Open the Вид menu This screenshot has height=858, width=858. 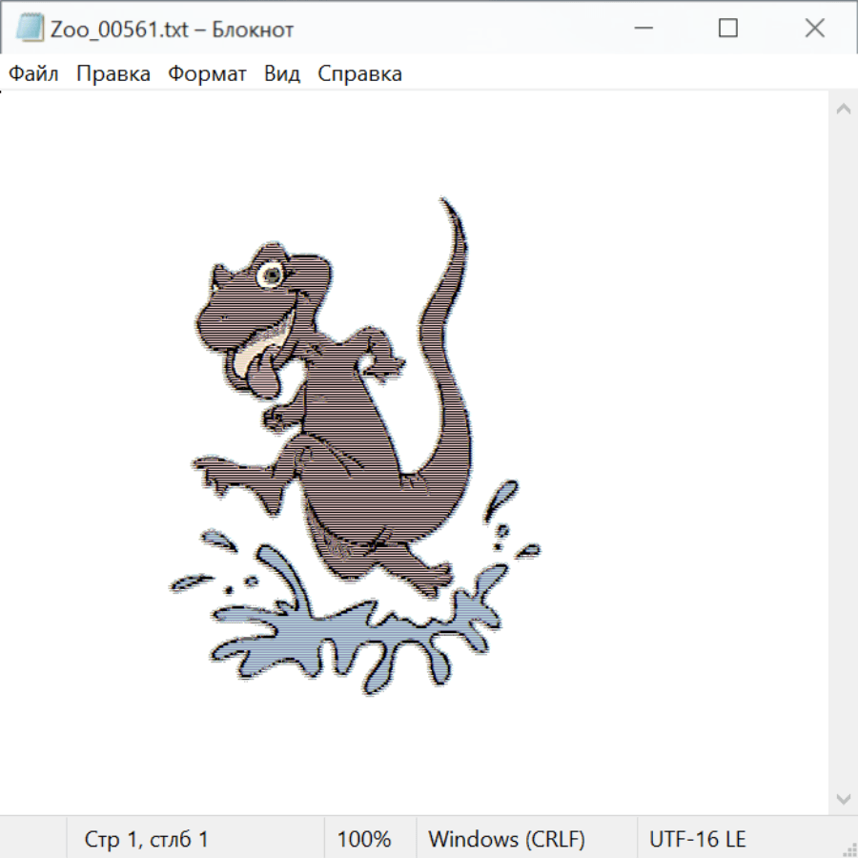[282, 74]
